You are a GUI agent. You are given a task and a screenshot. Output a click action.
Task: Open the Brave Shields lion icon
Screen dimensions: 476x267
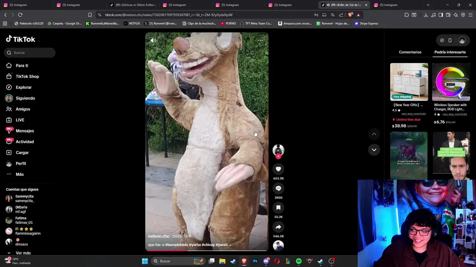[x=350, y=15]
